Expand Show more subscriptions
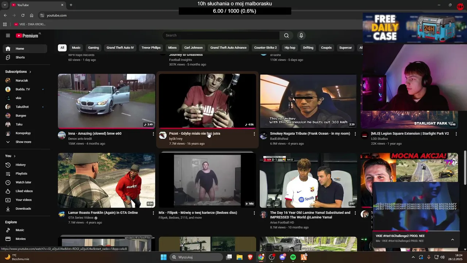 25,142
